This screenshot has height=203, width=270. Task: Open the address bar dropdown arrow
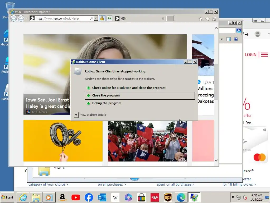(96, 18)
